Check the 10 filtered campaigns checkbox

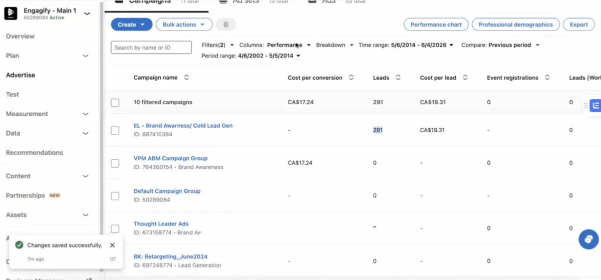(x=115, y=103)
